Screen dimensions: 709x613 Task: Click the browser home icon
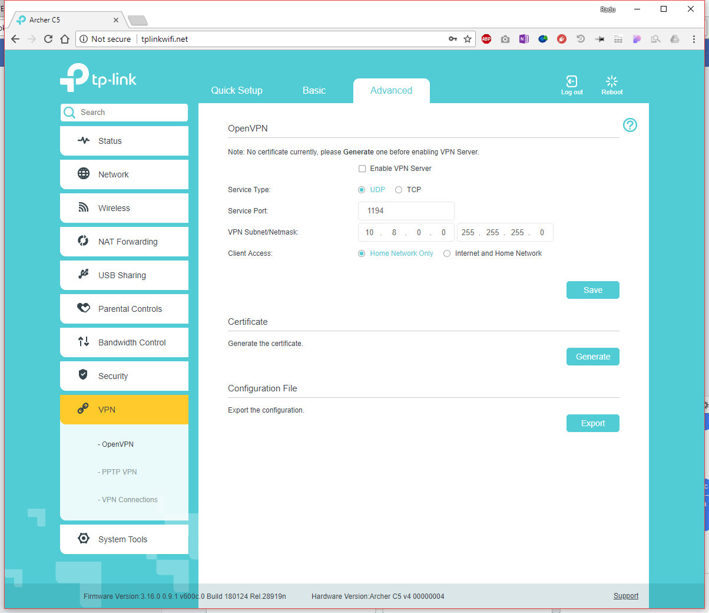tap(65, 39)
